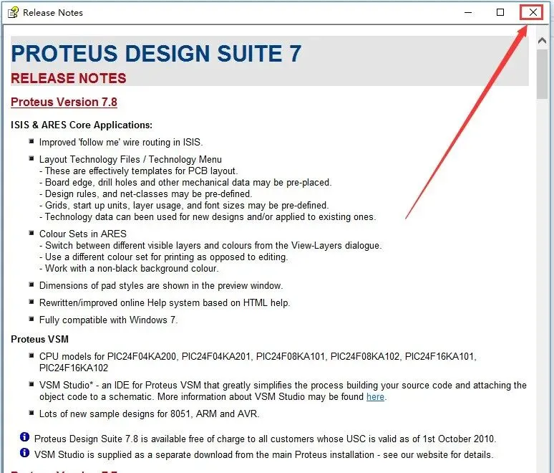Click 'These are effectively templates for PCB layout' line
Image resolution: width=554 pixels, height=473 pixels.
[x=139, y=171]
